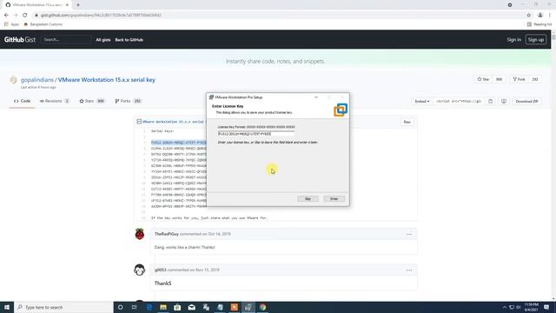556x313 pixels.
Task: Expand the Embed dropdown
Action: 422,101
